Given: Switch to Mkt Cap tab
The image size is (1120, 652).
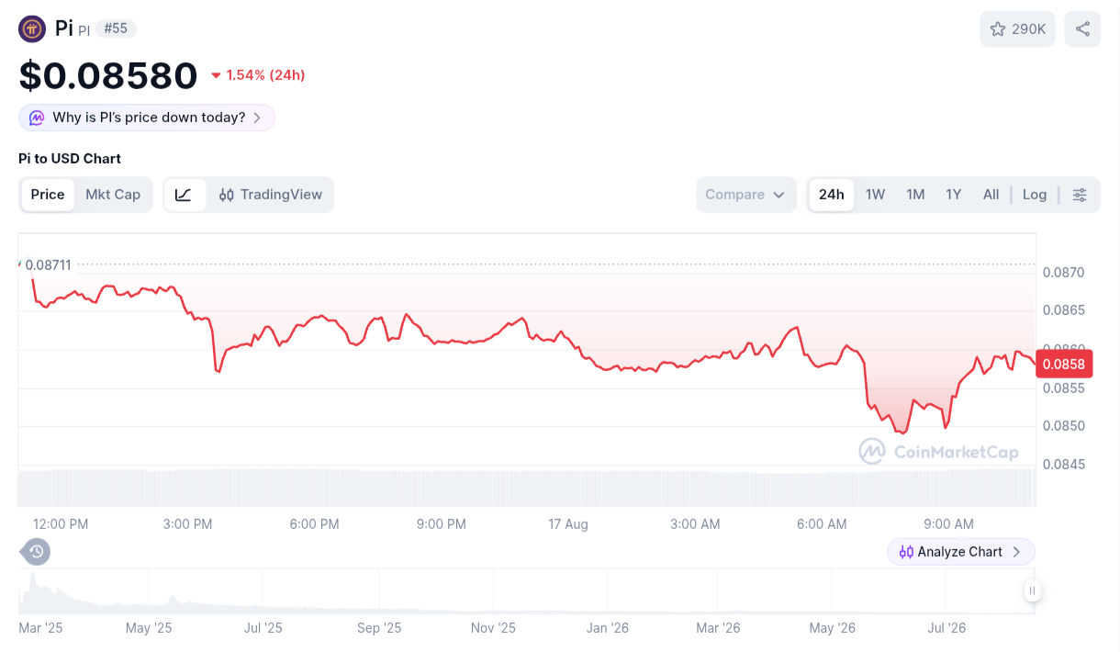Looking at the screenshot, I should [113, 195].
